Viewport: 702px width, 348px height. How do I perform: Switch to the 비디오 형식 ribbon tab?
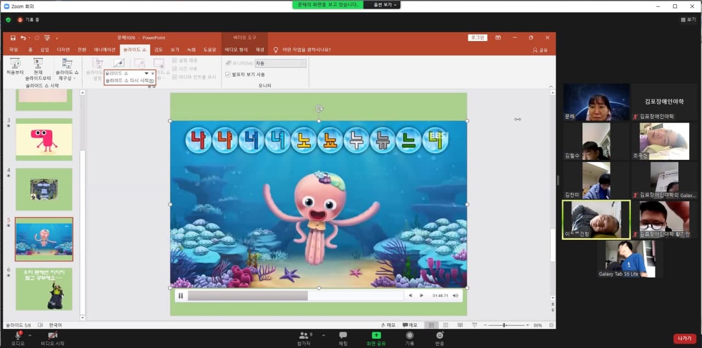point(236,50)
